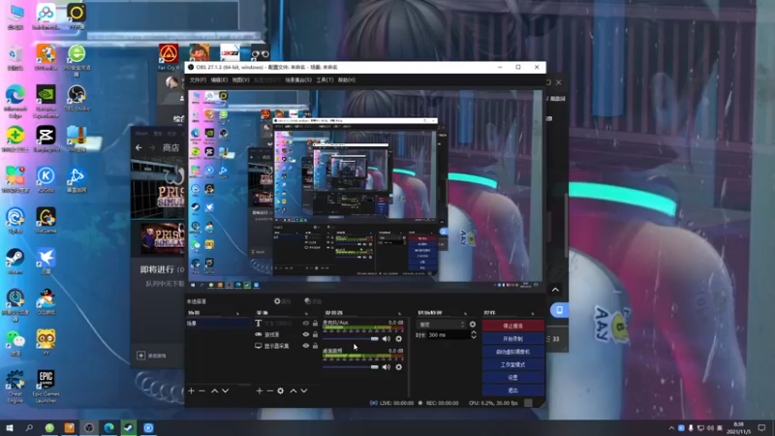Toggle lock on the display capture source
The height and width of the screenshot is (436, 775).
[316, 346]
